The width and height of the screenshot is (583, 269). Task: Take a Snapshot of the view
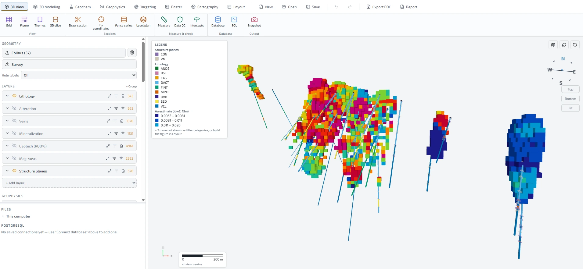tap(254, 22)
